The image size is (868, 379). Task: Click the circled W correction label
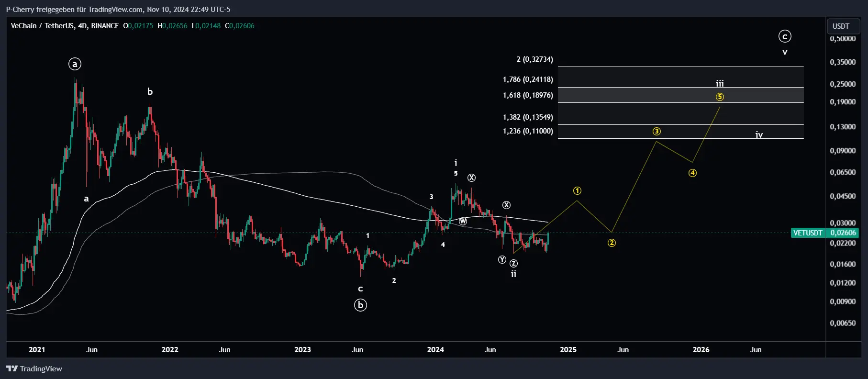[x=463, y=221]
